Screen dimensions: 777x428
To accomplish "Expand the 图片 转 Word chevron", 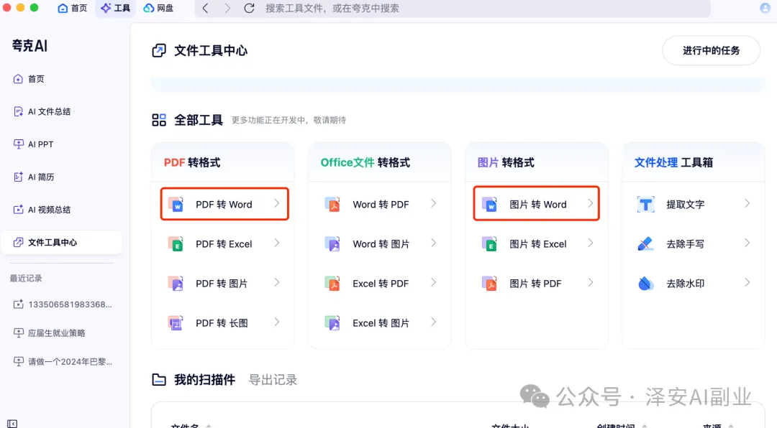I will (x=590, y=203).
